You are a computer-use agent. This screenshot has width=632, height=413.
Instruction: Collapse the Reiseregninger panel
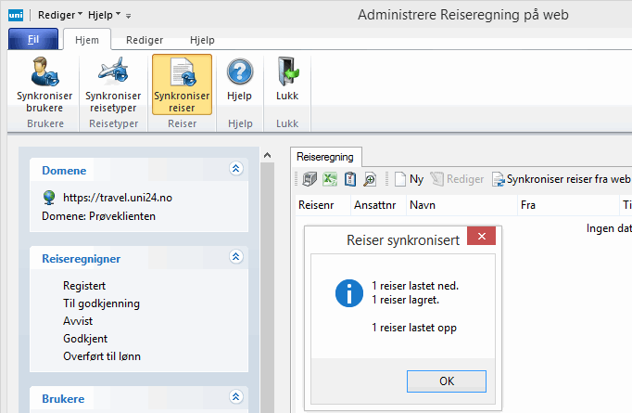tap(235, 257)
